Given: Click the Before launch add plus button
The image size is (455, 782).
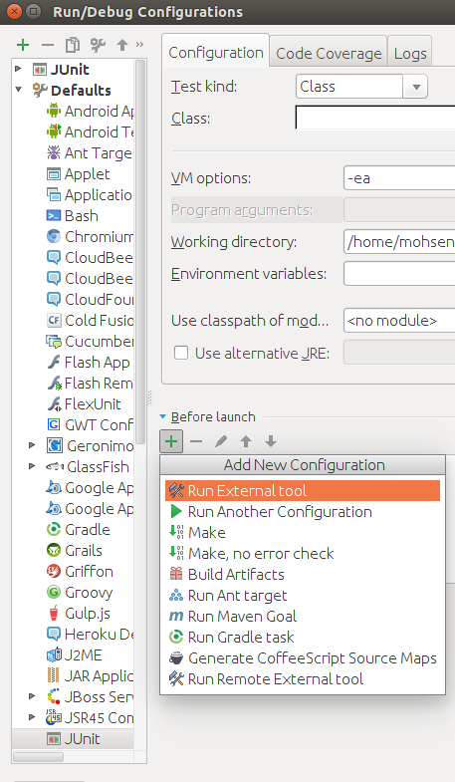Looking at the screenshot, I should (x=171, y=441).
